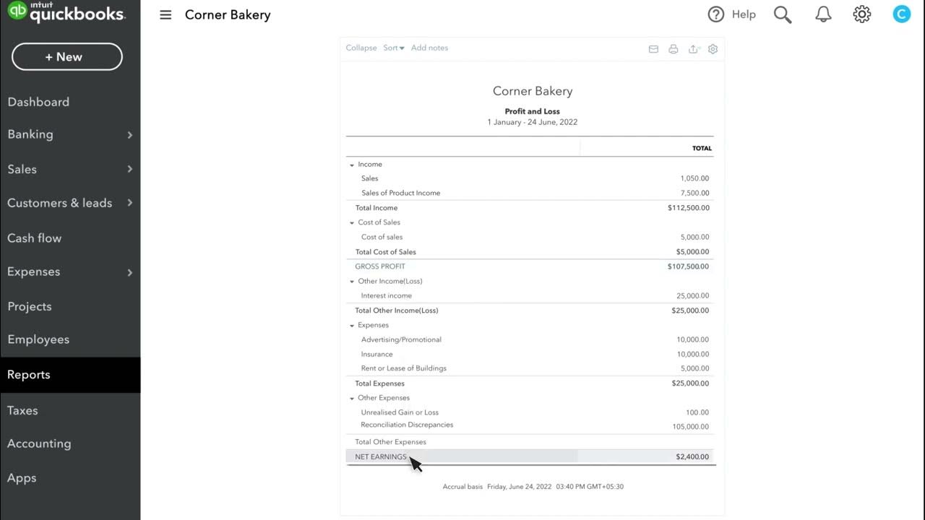
Task: Open the Sort dropdown
Action: (x=393, y=48)
